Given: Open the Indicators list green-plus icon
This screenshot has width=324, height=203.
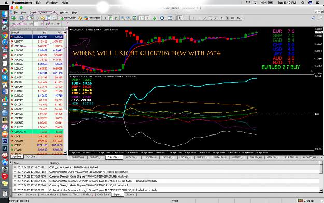Looking at the screenshot, I should pyautogui.click(x=154, y=18).
